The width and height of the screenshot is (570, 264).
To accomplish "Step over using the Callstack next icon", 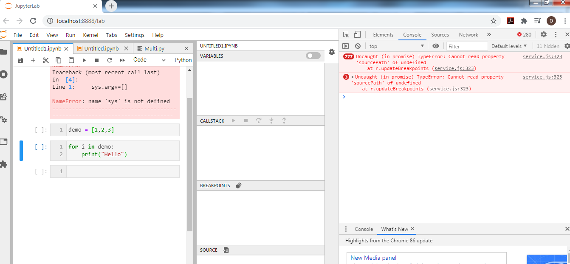I will point(259,121).
